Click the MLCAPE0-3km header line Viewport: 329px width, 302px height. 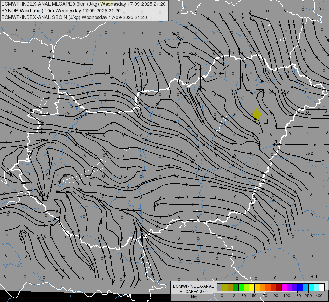pyautogui.click(x=83, y=4)
